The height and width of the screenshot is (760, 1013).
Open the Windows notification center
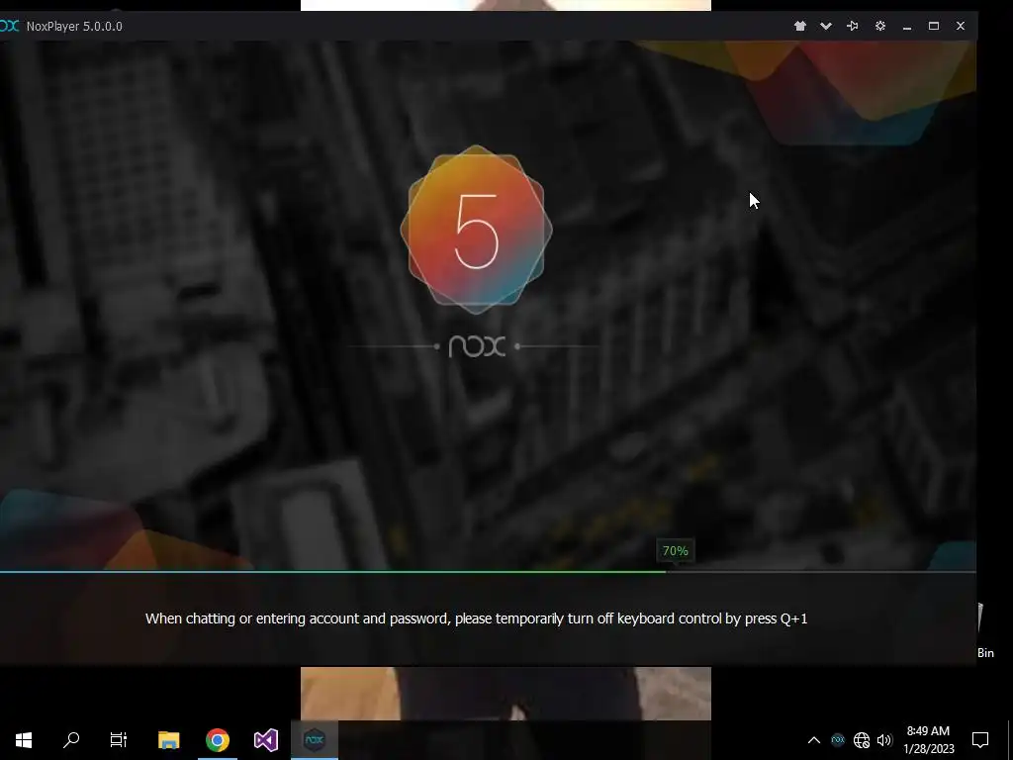[x=980, y=740]
